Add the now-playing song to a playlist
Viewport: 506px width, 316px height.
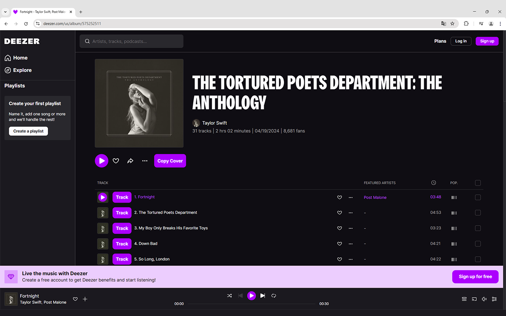point(85,299)
